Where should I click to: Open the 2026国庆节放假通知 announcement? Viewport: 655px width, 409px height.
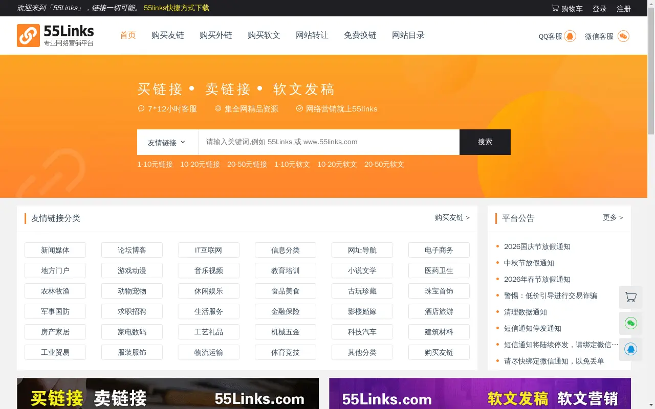coord(537,246)
